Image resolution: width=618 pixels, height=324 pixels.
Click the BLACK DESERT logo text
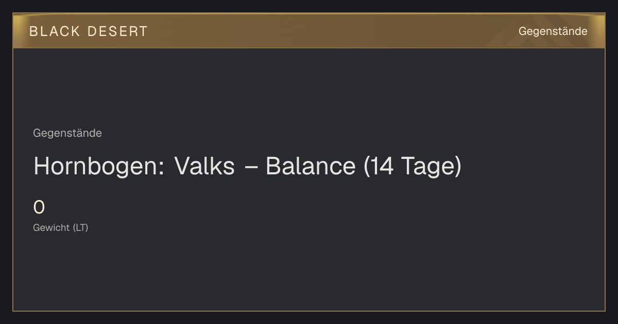(x=89, y=31)
